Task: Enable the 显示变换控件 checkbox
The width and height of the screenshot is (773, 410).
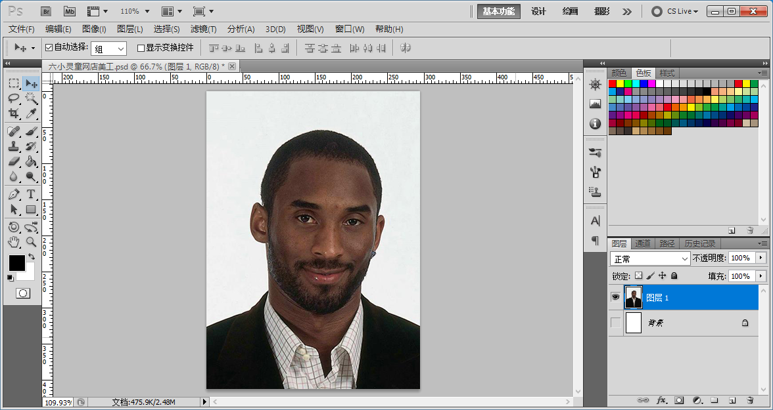Action: (x=141, y=48)
